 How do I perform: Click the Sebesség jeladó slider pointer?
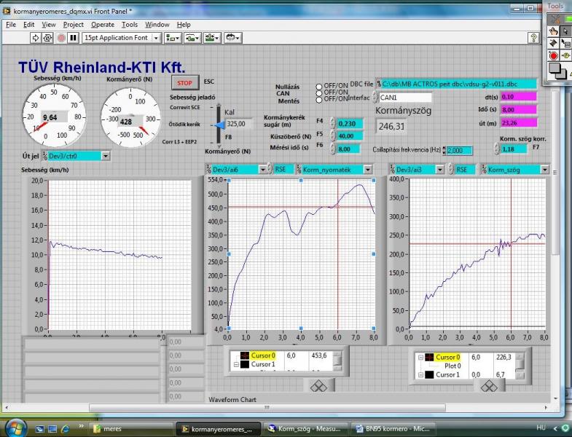tap(219, 125)
